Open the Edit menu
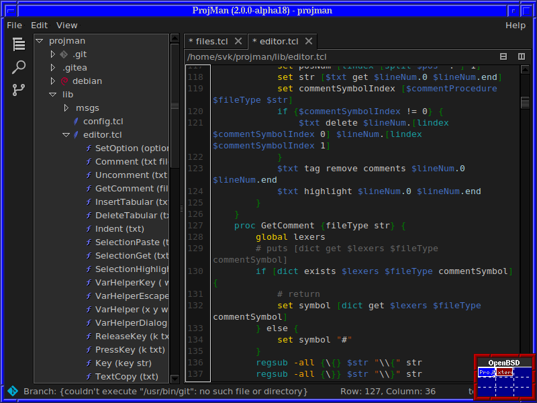 39,25
